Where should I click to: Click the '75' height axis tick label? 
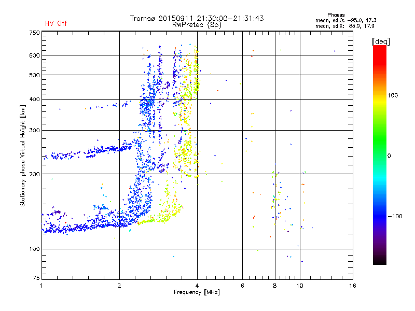[x=36, y=278]
